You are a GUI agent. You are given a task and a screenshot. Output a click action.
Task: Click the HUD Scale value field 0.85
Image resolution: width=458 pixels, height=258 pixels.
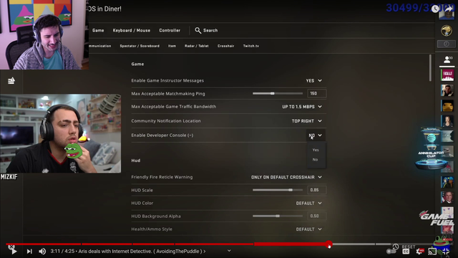pyautogui.click(x=316, y=190)
